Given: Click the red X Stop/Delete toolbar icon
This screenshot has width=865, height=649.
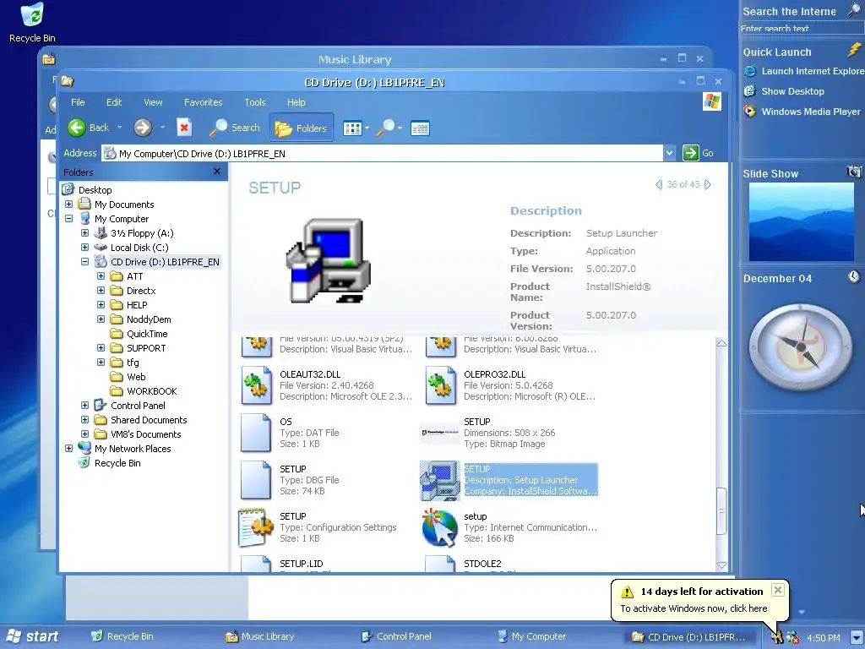Looking at the screenshot, I should click(x=184, y=128).
